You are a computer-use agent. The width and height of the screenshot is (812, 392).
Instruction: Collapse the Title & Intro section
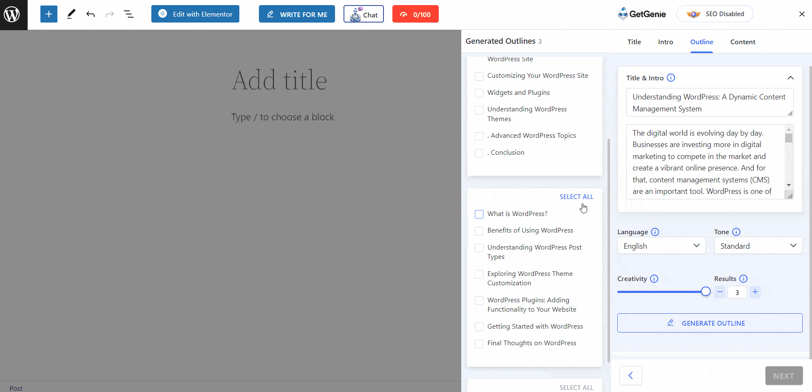pos(790,78)
